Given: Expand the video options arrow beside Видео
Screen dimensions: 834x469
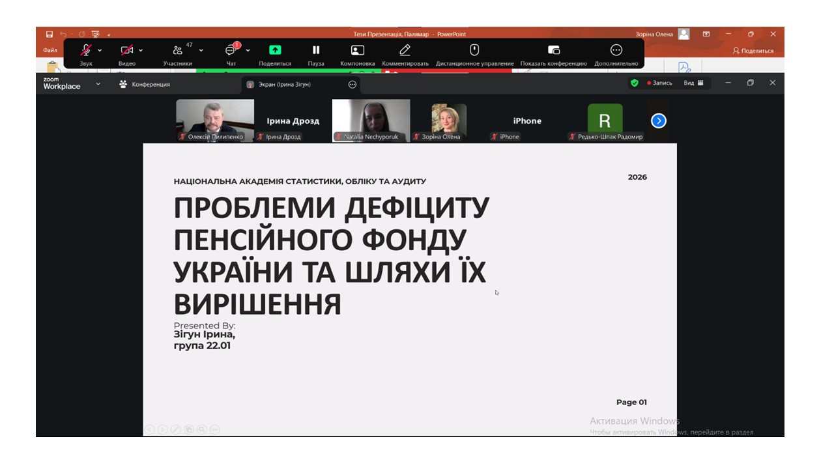Looking at the screenshot, I should [x=141, y=50].
